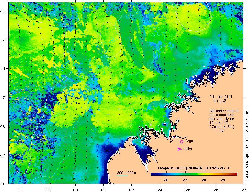Click the 26 value on the temperature scale
The height and width of the screenshot is (192, 249).
tap(166, 180)
